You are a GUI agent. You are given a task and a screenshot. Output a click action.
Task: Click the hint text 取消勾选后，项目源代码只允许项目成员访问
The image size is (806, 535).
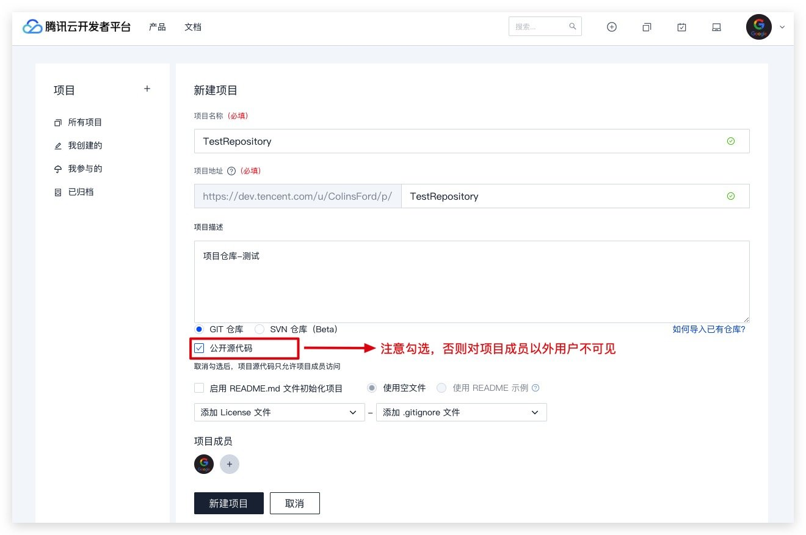(x=267, y=366)
